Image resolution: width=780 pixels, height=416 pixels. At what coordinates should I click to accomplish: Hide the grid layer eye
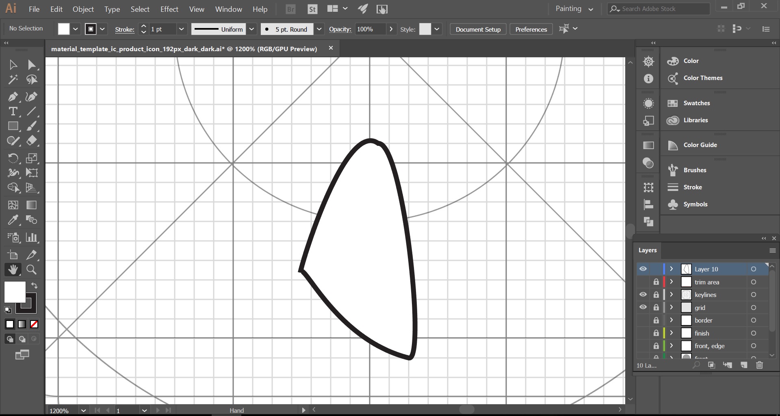click(x=643, y=307)
